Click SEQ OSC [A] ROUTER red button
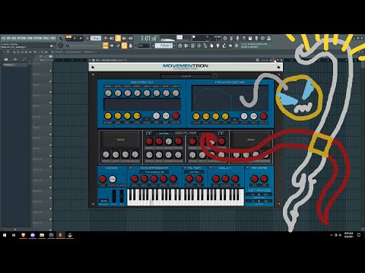365x273 pixels. pos(176,116)
